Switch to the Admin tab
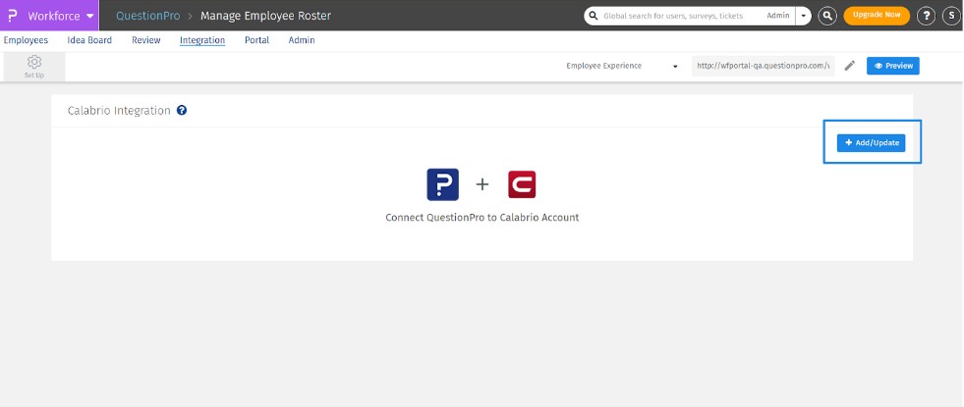 click(302, 40)
